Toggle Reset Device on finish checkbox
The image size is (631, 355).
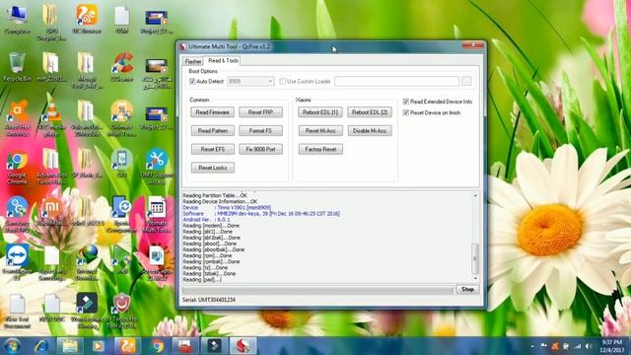405,112
